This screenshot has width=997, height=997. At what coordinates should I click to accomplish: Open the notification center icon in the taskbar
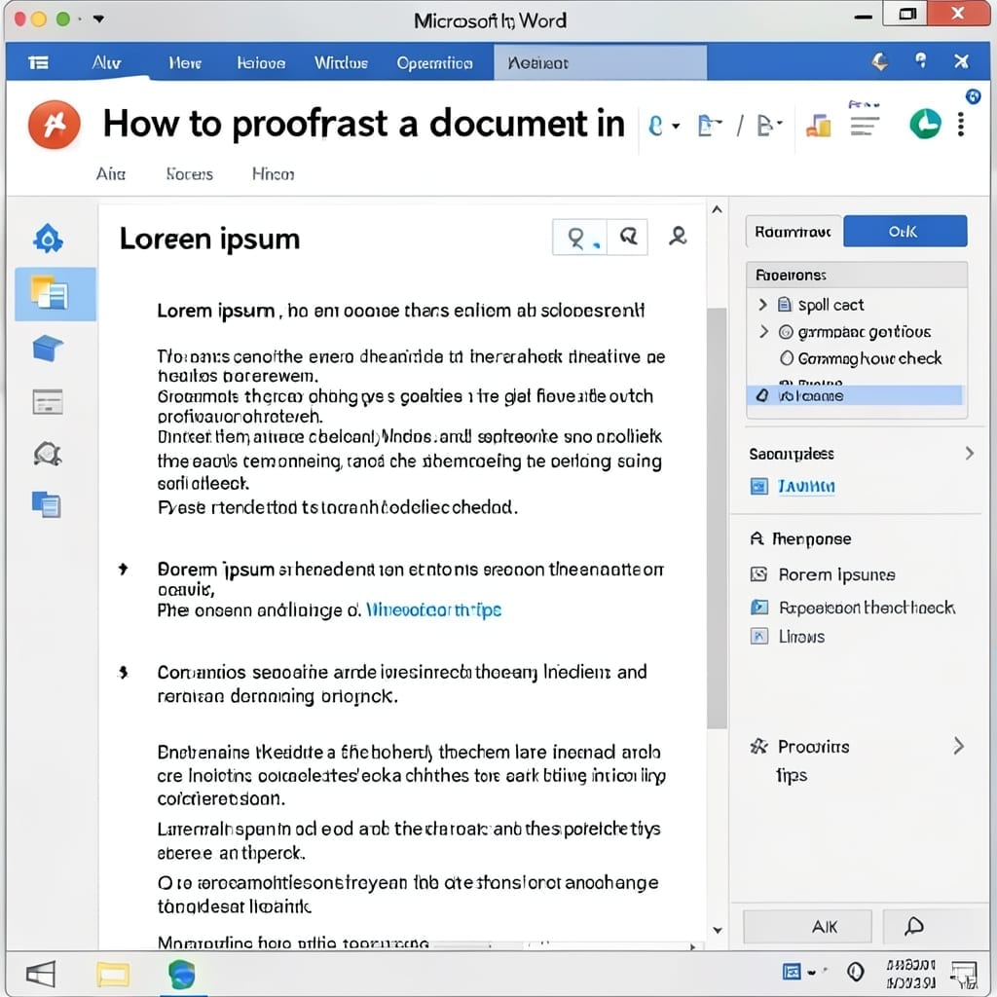pyautogui.click(x=963, y=975)
